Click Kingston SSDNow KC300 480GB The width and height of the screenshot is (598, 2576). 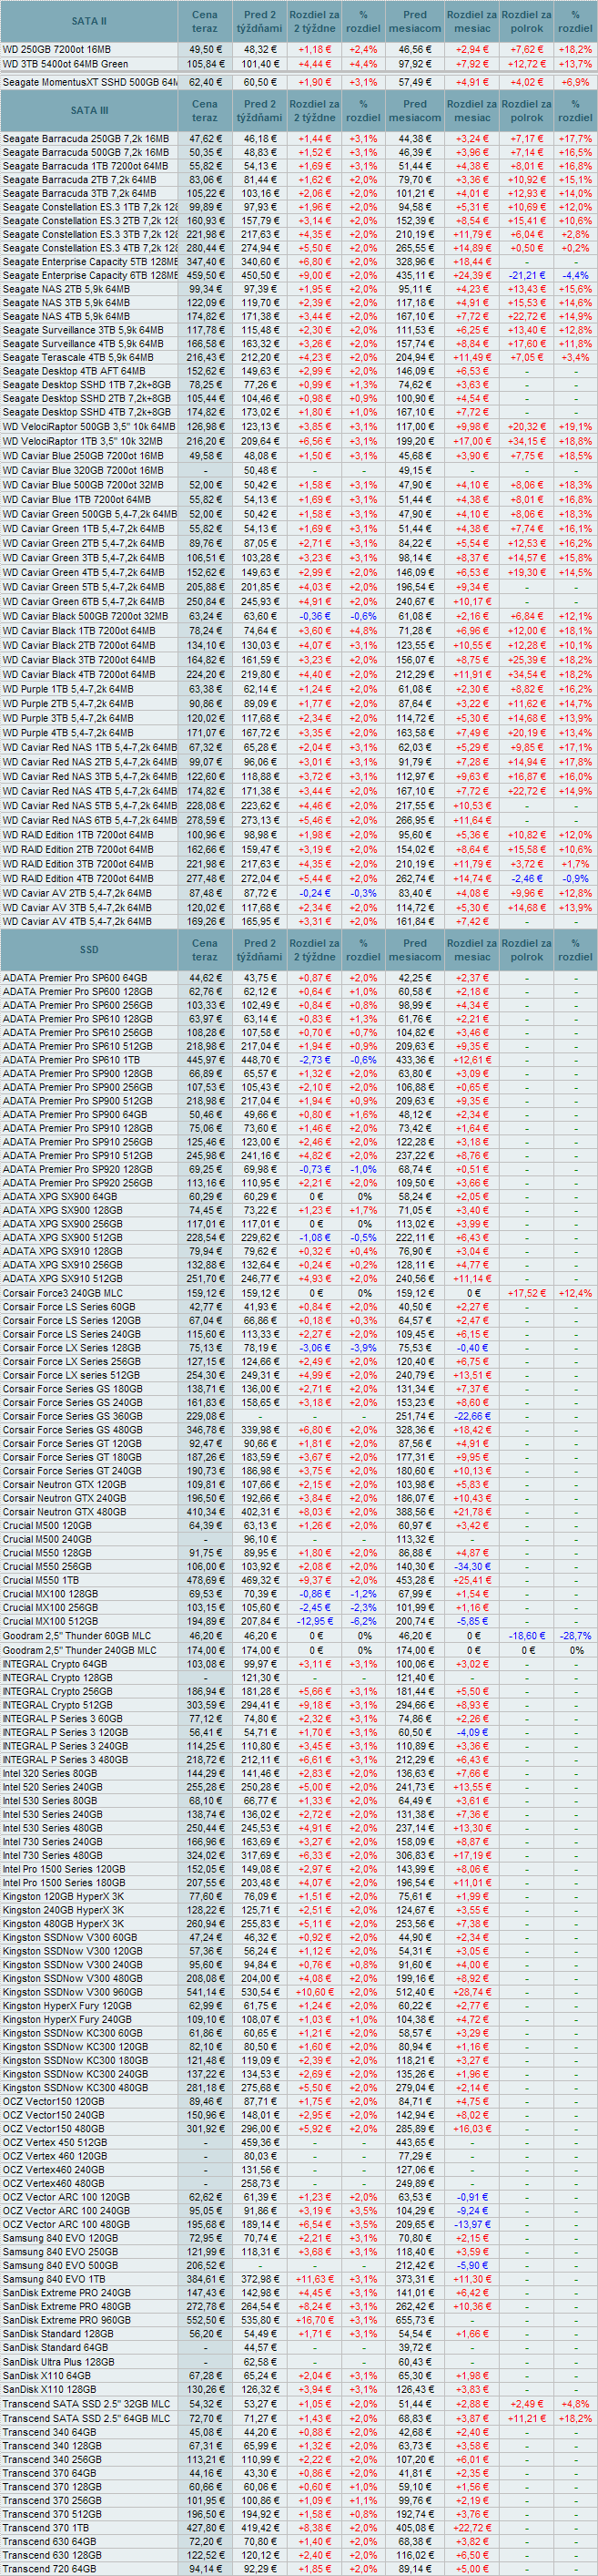coord(75,2087)
